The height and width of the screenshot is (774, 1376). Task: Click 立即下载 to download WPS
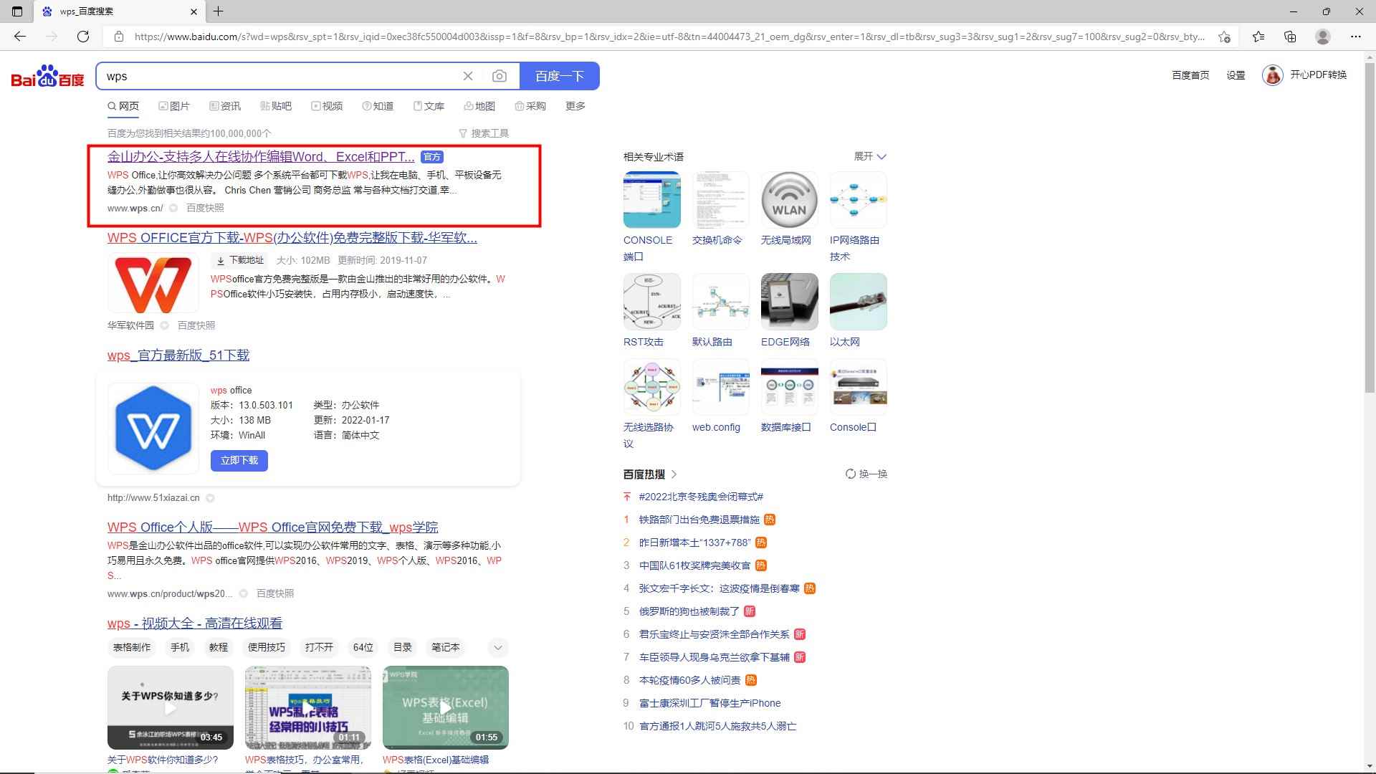coord(239,460)
